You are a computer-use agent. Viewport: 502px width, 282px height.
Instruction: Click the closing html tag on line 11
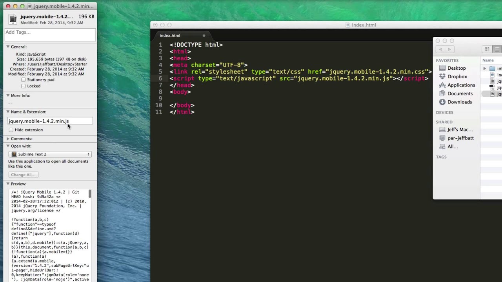coord(182,112)
